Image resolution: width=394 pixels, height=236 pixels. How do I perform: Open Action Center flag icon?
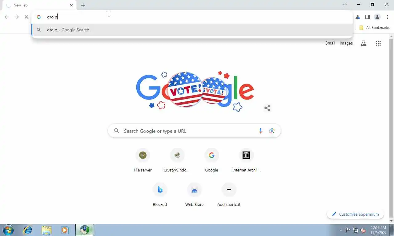click(348, 230)
